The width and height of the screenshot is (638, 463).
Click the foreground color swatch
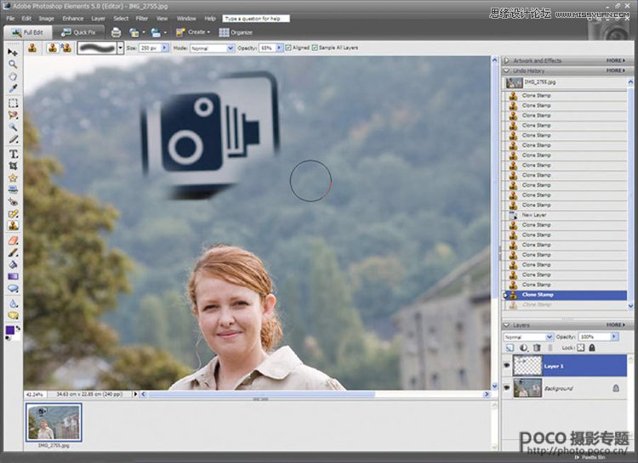click(10, 329)
